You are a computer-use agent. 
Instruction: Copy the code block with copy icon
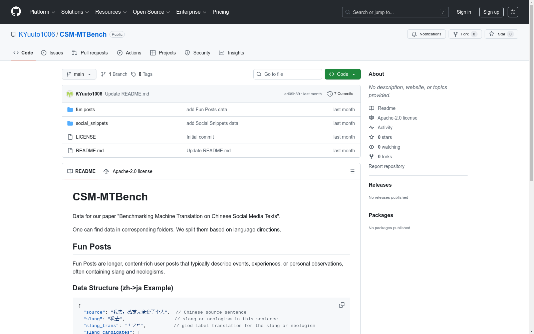coord(342,305)
